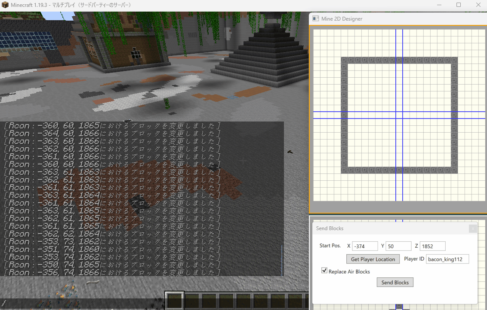Click the Send Blocks button
The height and width of the screenshot is (310, 487).
click(x=395, y=283)
